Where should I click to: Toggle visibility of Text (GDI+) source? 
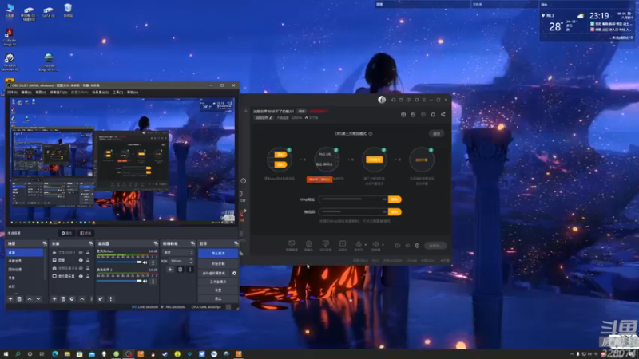coord(81,252)
